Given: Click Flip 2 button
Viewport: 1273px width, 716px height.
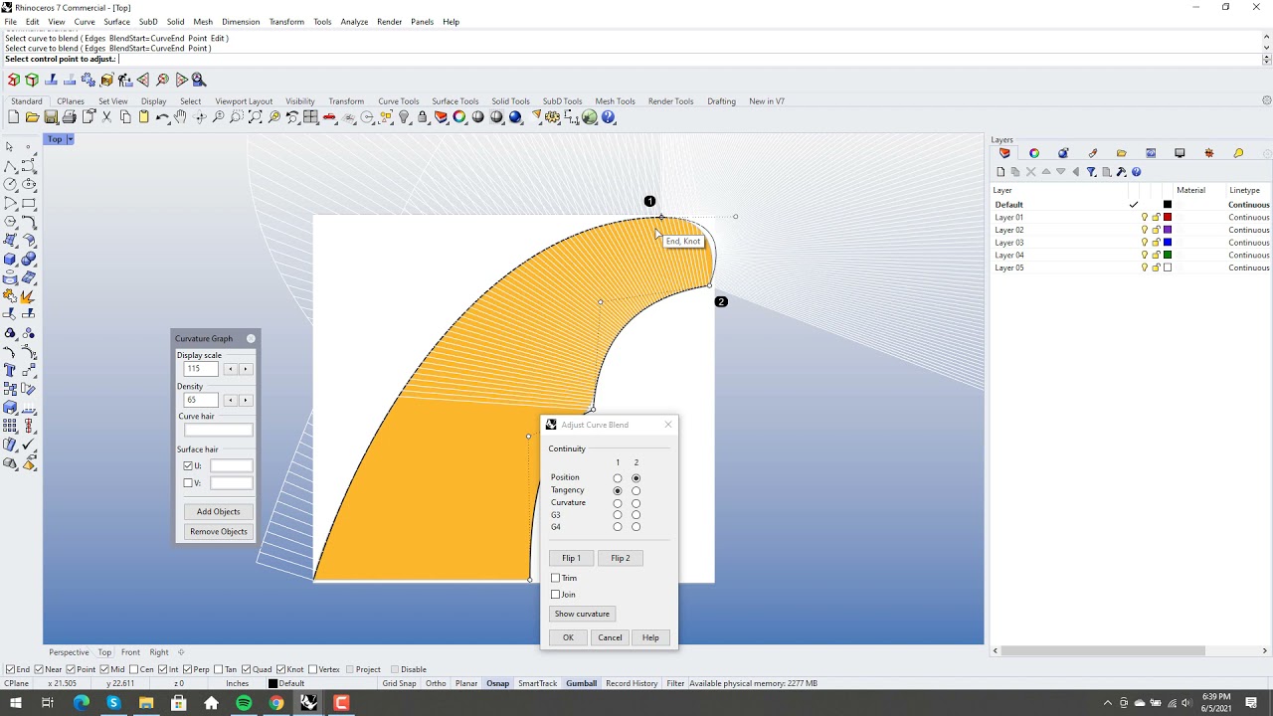Looking at the screenshot, I should tap(621, 558).
